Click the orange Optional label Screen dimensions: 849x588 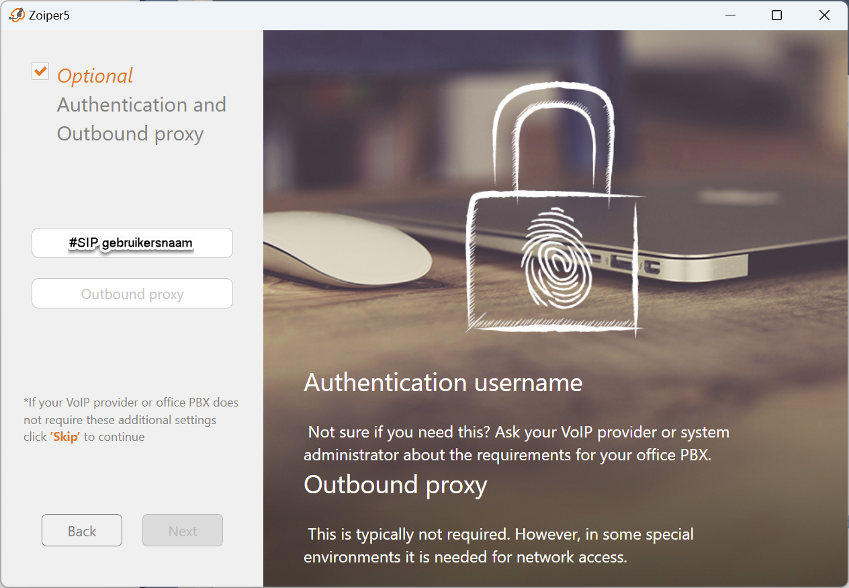[95, 76]
